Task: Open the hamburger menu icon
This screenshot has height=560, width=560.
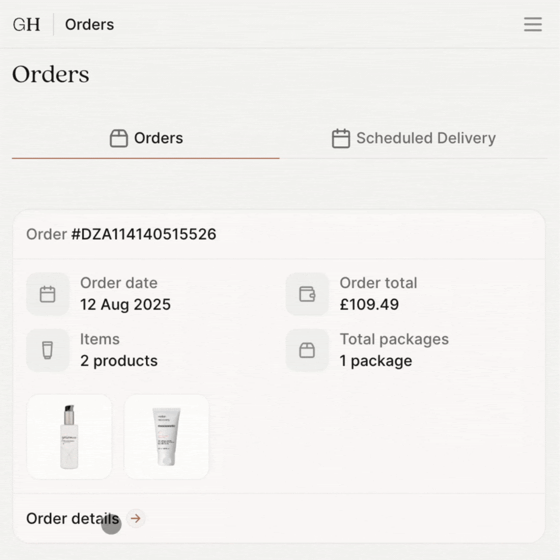Action: 533,24
